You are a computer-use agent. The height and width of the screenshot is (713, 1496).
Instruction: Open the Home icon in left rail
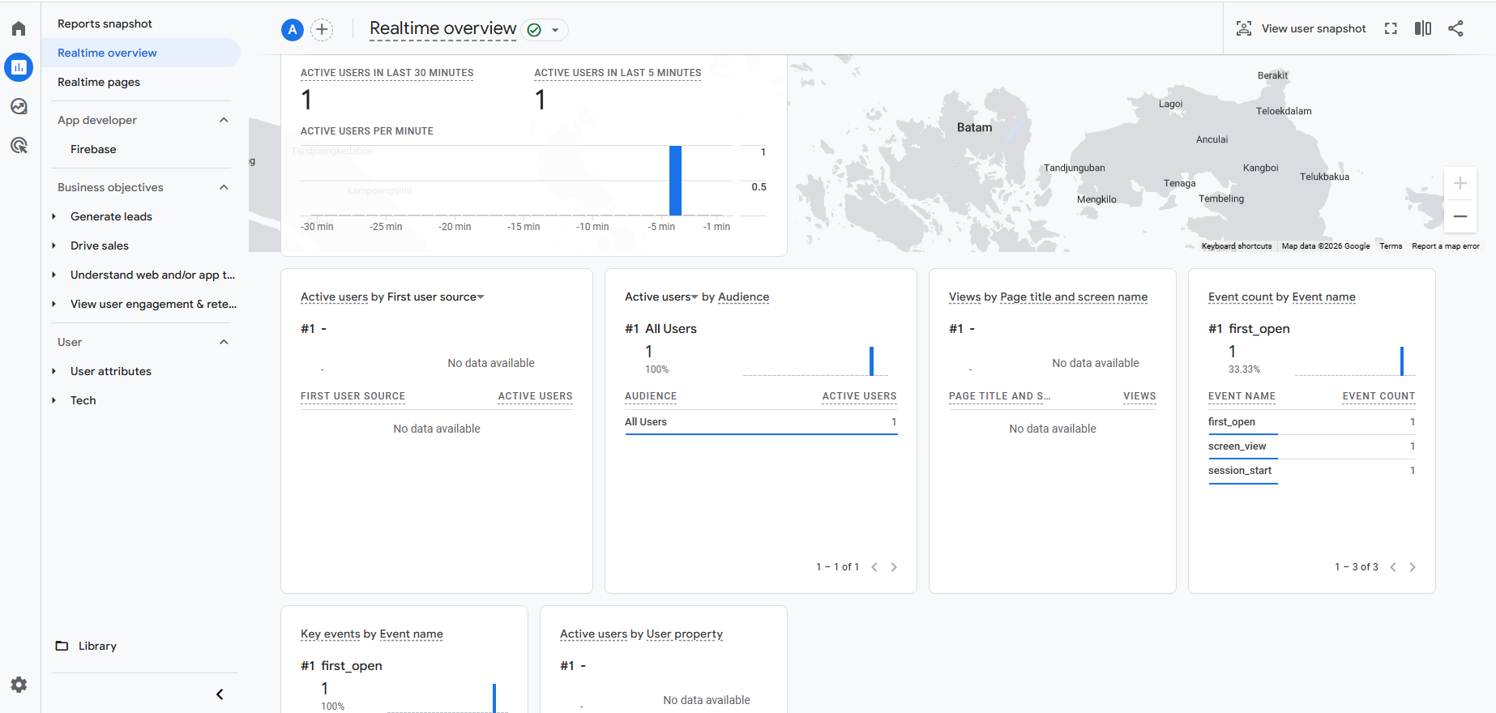pyautogui.click(x=19, y=28)
